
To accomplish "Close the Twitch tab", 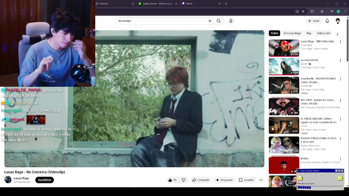I will pos(219,4).
